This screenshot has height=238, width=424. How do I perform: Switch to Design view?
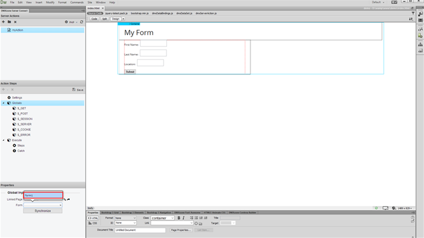[115, 19]
